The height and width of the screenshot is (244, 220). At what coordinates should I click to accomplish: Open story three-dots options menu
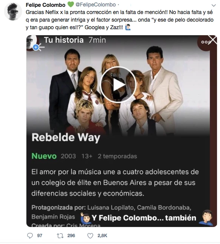coord(205,42)
